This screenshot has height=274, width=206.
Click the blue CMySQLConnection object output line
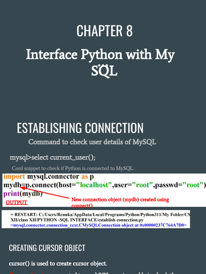98,225
